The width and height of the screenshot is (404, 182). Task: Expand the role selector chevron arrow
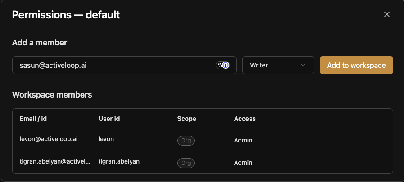click(303, 65)
